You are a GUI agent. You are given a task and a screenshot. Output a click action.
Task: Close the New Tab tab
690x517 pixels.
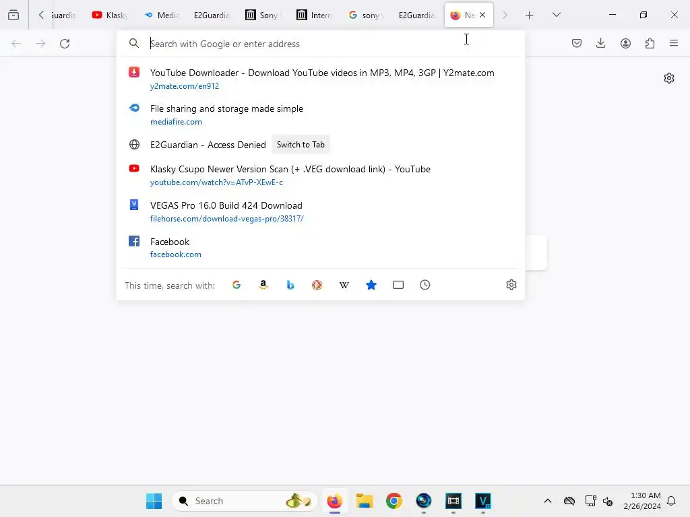pyautogui.click(x=482, y=15)
